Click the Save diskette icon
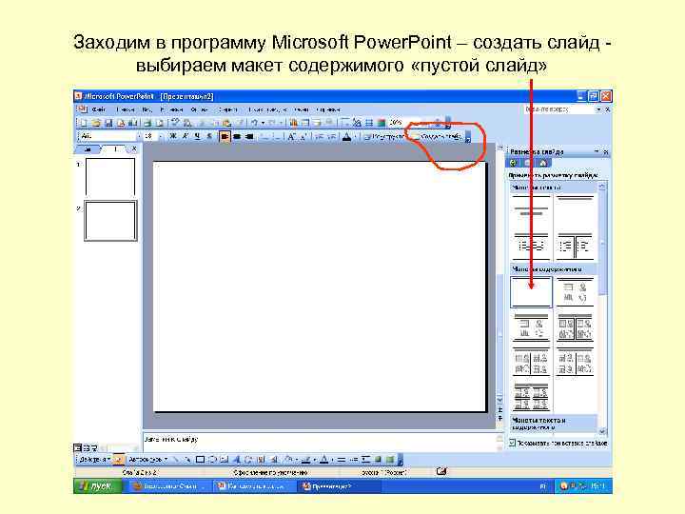685x514 pixels. tap(108, 123)
